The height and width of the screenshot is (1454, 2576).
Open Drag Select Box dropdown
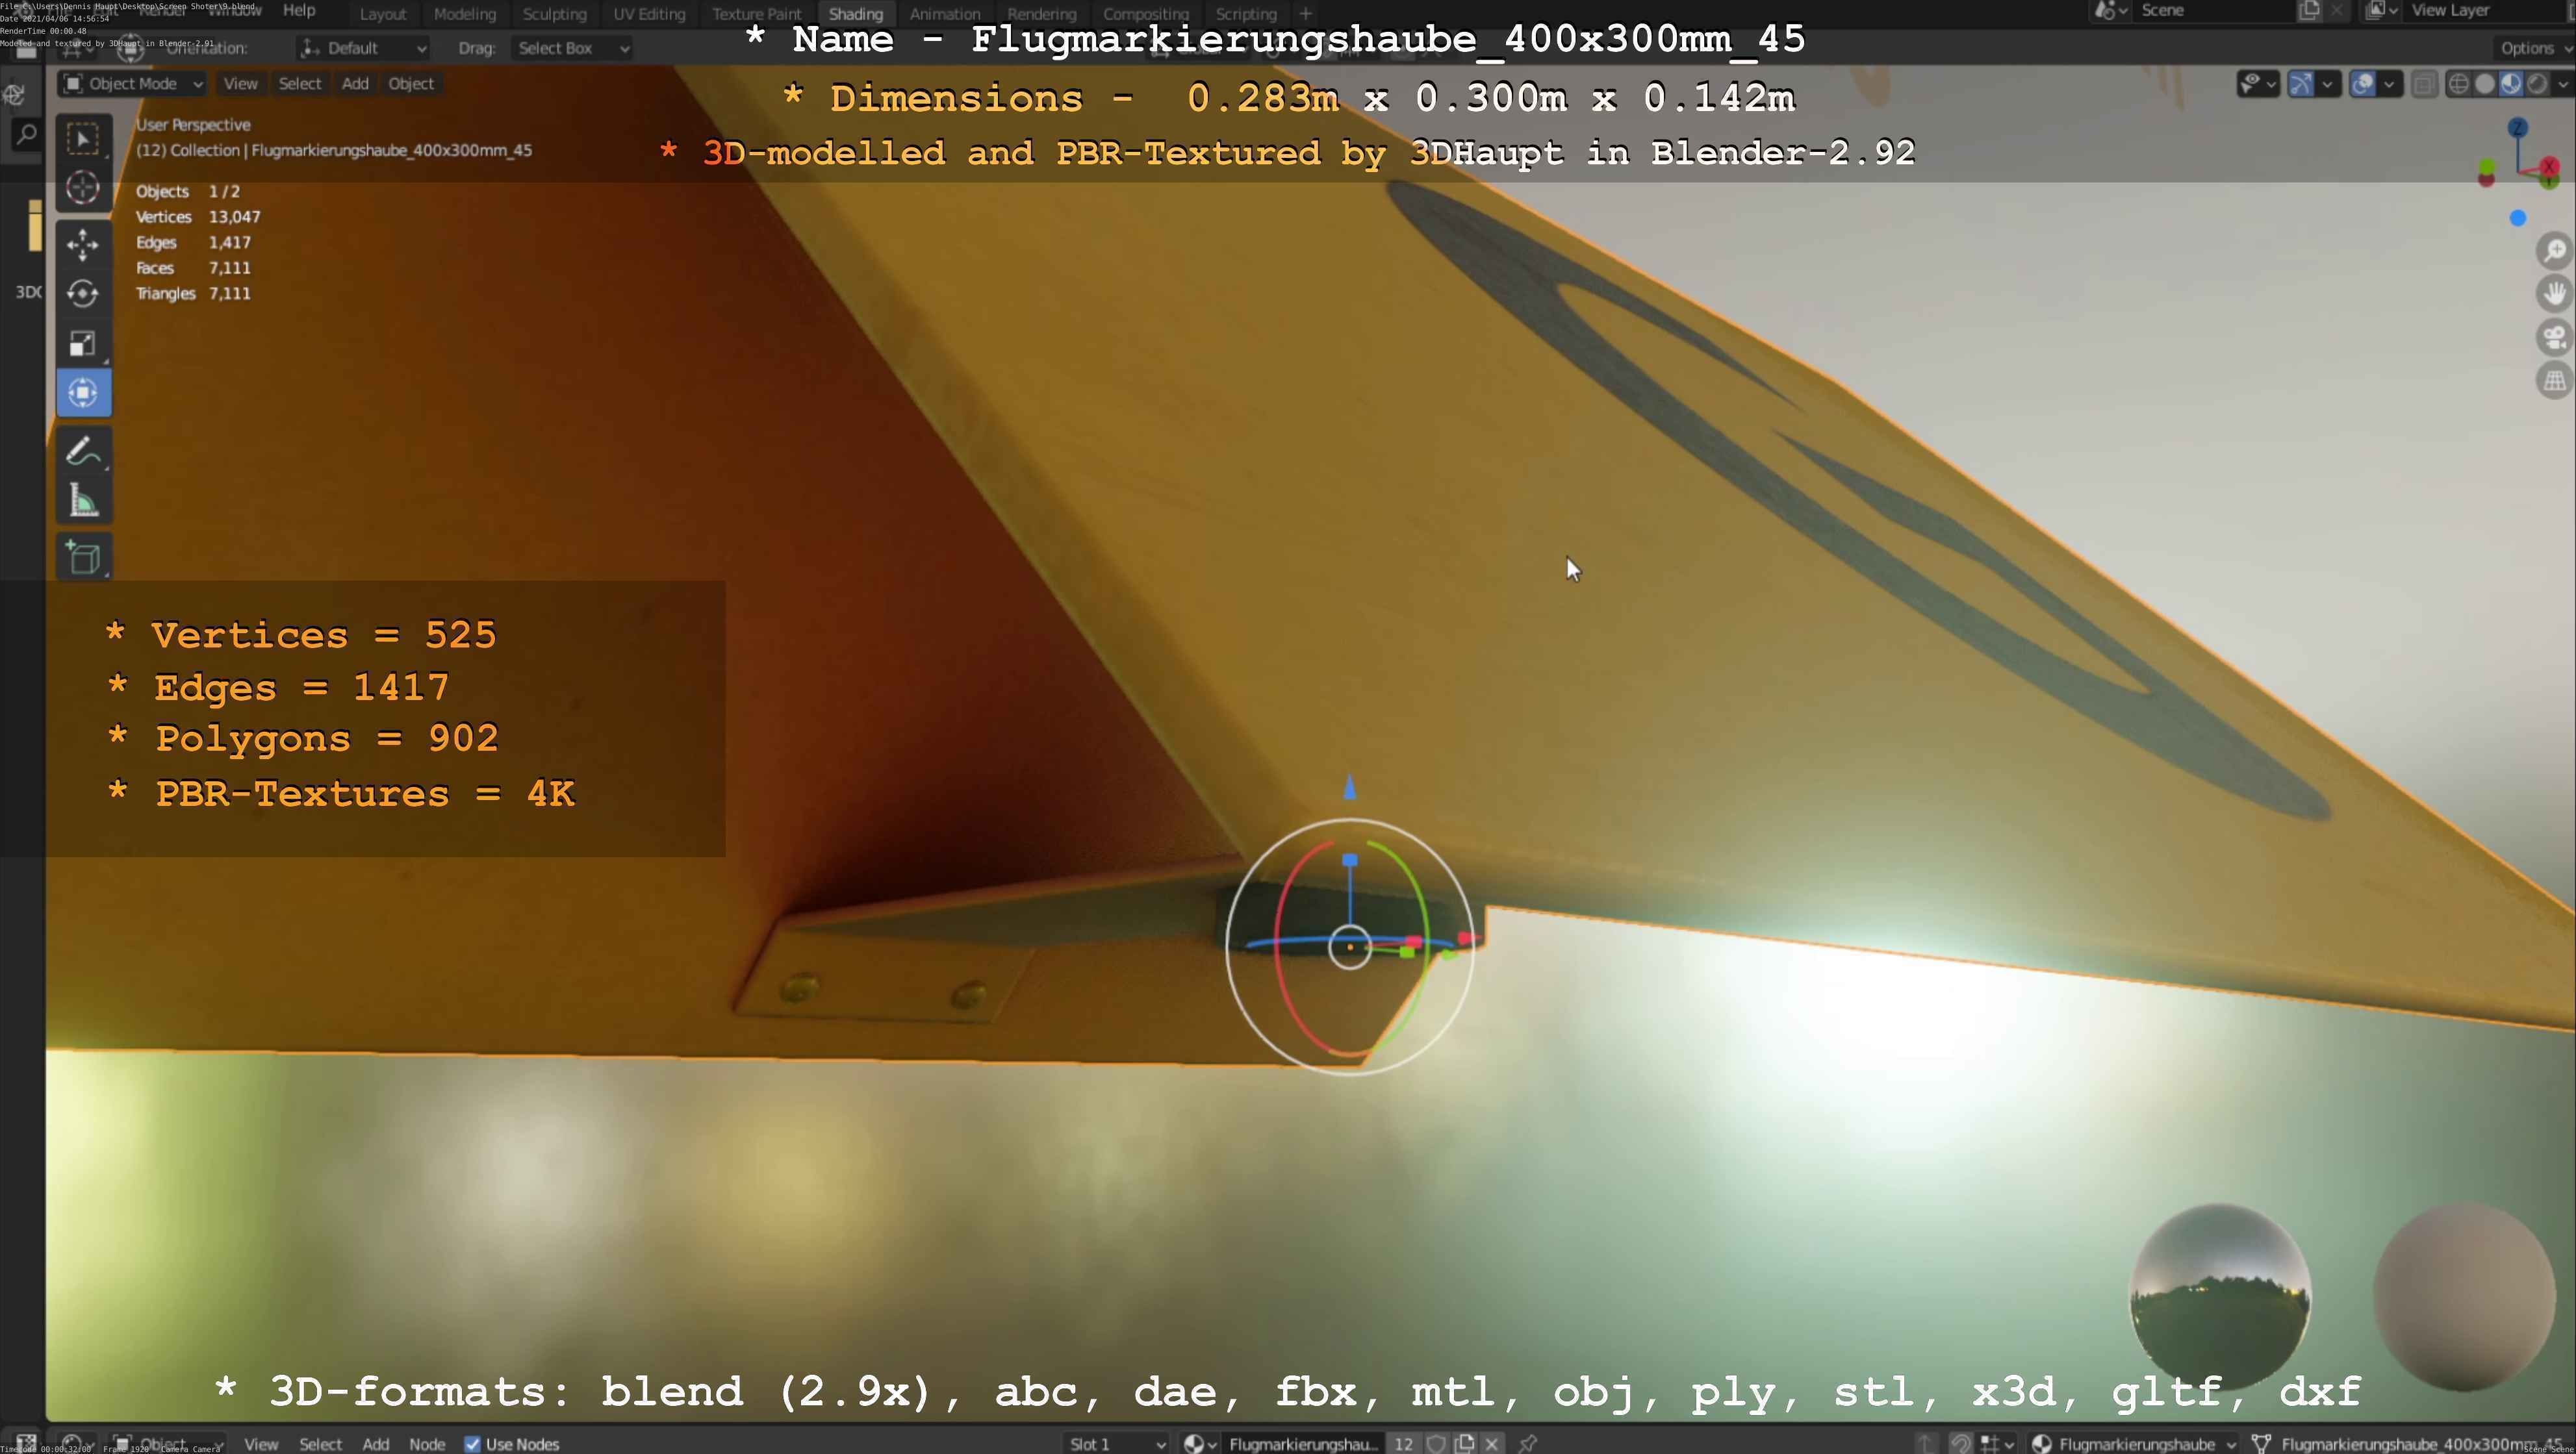pyautogui.click(x=572, y=48)
